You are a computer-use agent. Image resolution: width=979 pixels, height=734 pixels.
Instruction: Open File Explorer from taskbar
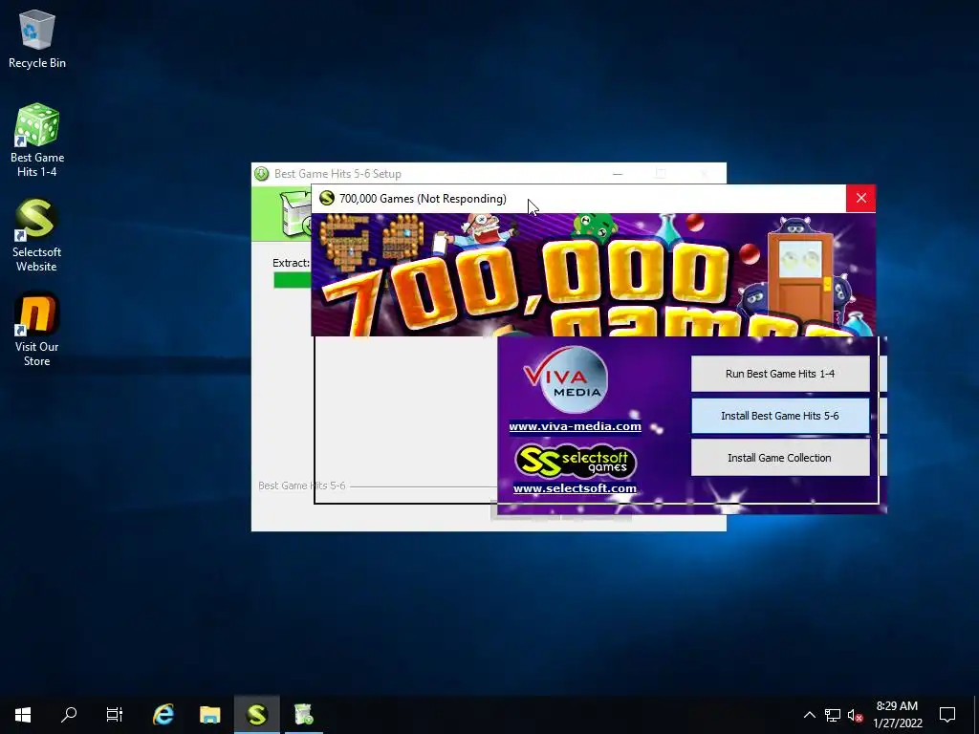coord(209,715)
